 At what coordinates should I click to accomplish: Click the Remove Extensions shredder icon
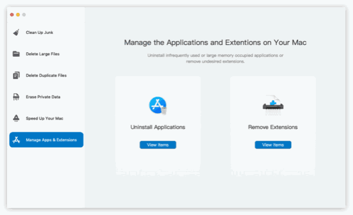coord(273,105)
